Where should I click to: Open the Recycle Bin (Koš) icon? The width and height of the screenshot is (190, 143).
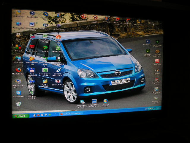18,104
